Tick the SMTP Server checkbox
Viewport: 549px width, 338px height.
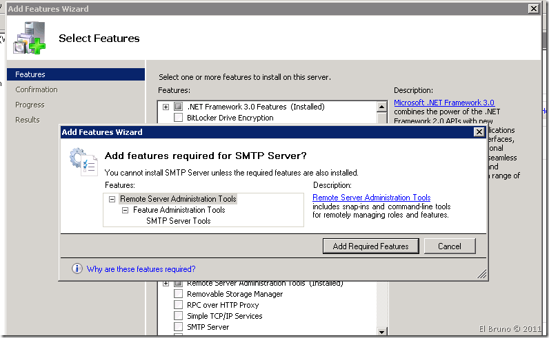click(x=178, y=327)
